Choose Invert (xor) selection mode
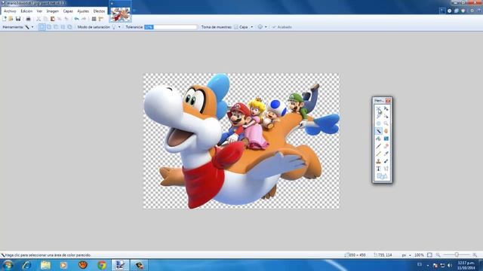This screenshot has height=271, width=483. (x=70, y=27)
